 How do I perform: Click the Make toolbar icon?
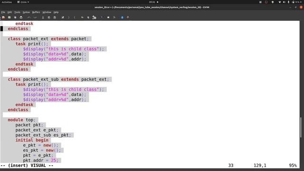click(102, 18)
